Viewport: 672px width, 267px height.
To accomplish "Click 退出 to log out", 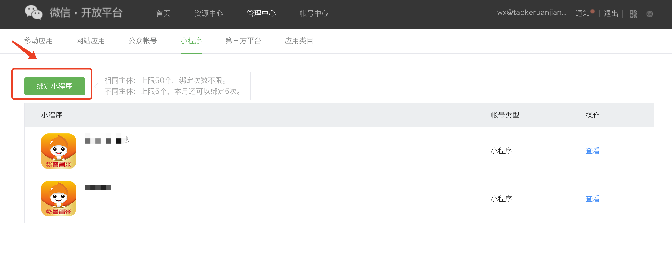I will click(x=611, y=13).
